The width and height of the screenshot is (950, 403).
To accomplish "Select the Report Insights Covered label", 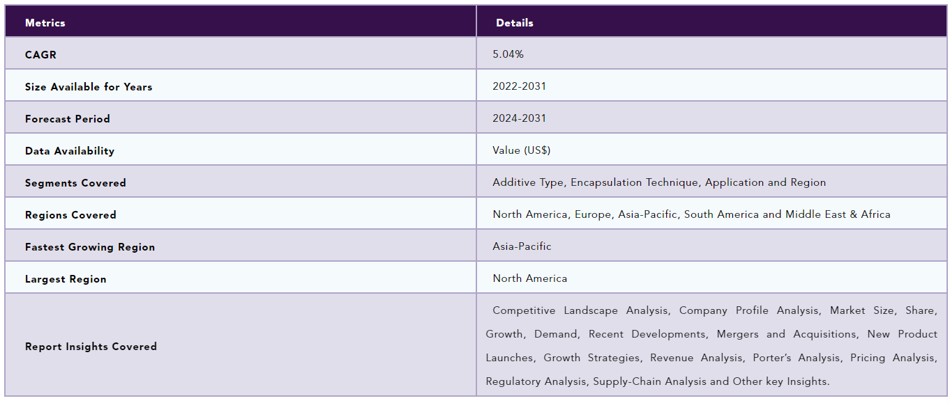I will 91,347.
